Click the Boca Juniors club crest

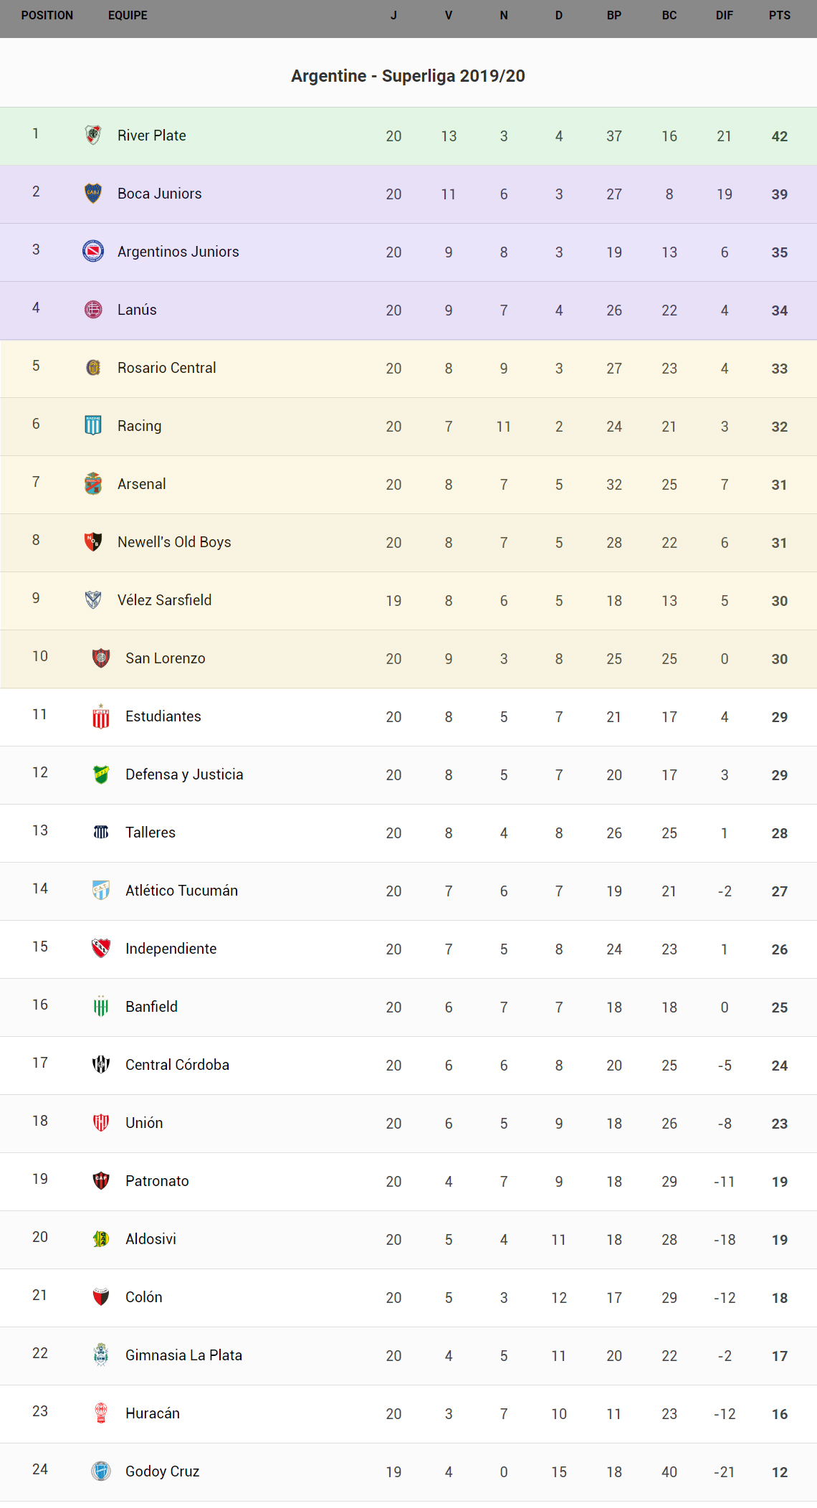pyautogui.click(x=93, y=193)
